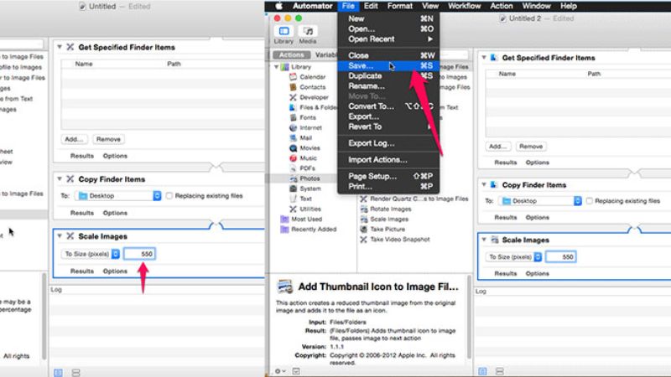Viewport: 671px width, 377px height.
Task: Choose the Photos category in the Library
Action: (x=309, y=178)
